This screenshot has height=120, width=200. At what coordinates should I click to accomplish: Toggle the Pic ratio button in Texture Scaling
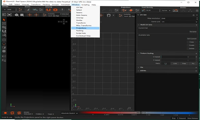point(193,63)
